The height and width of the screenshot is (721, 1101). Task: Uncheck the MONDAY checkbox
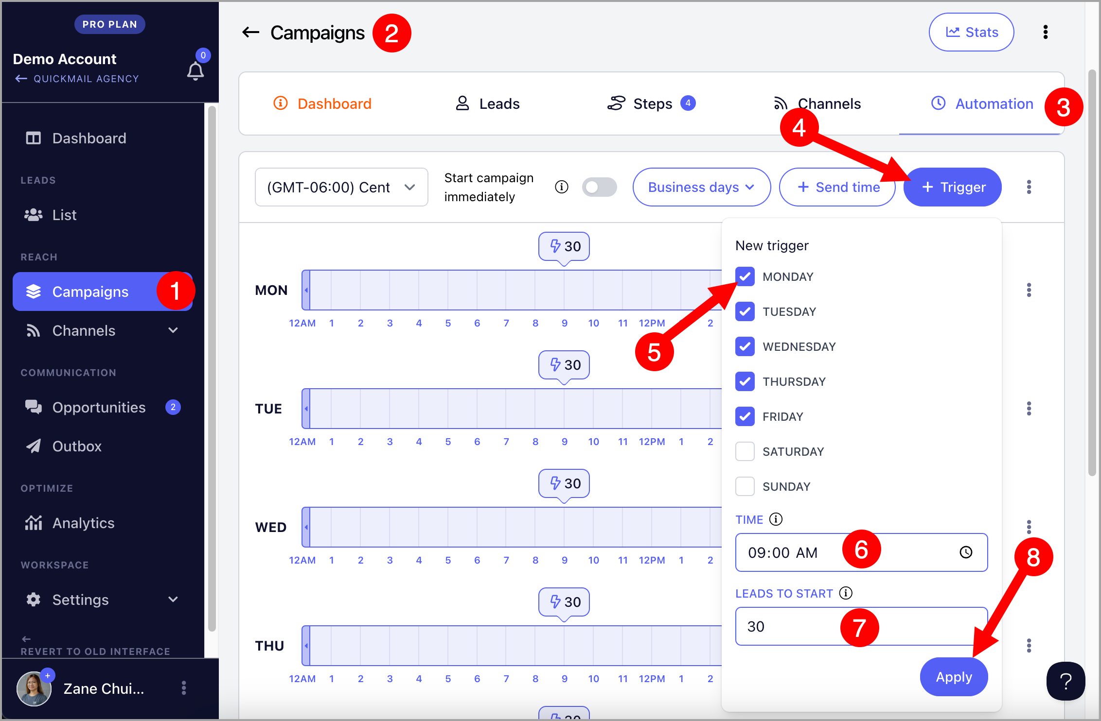click(745, 276)
